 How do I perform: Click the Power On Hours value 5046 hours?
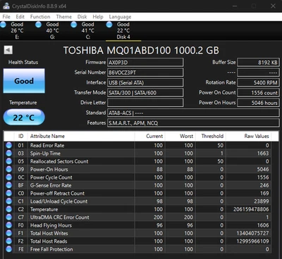258,103
